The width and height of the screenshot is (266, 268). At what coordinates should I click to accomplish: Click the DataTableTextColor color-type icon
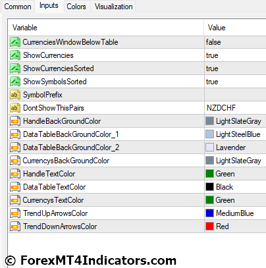click(15, 187)
